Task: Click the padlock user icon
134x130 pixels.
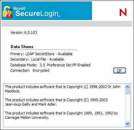Action: point(8,12)
